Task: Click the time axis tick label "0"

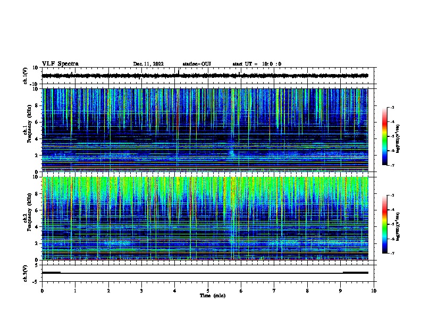Action: point(42,291)
